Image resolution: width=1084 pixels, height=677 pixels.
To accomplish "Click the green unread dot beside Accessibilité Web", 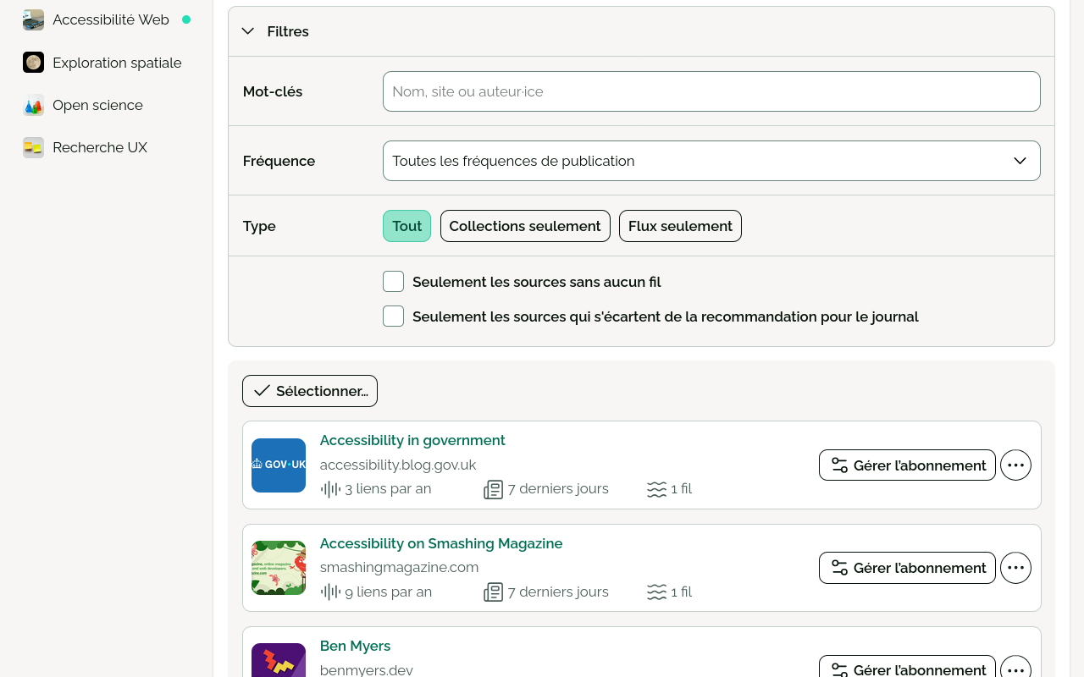I will [186, 19].
